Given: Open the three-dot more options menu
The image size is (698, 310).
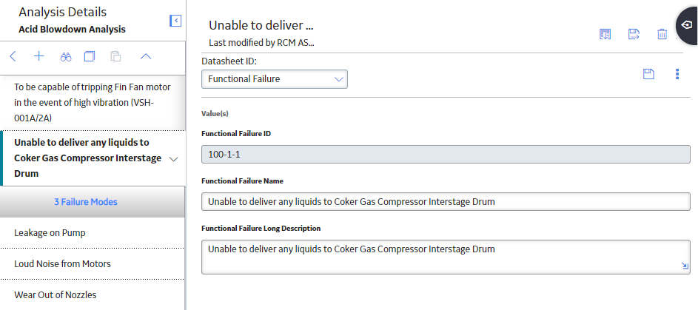Looking at the screenshot, I should (677, 74).
